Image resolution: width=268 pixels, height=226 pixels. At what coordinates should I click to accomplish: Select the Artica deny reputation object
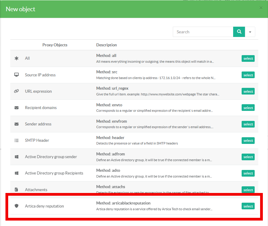click(248, 206)
